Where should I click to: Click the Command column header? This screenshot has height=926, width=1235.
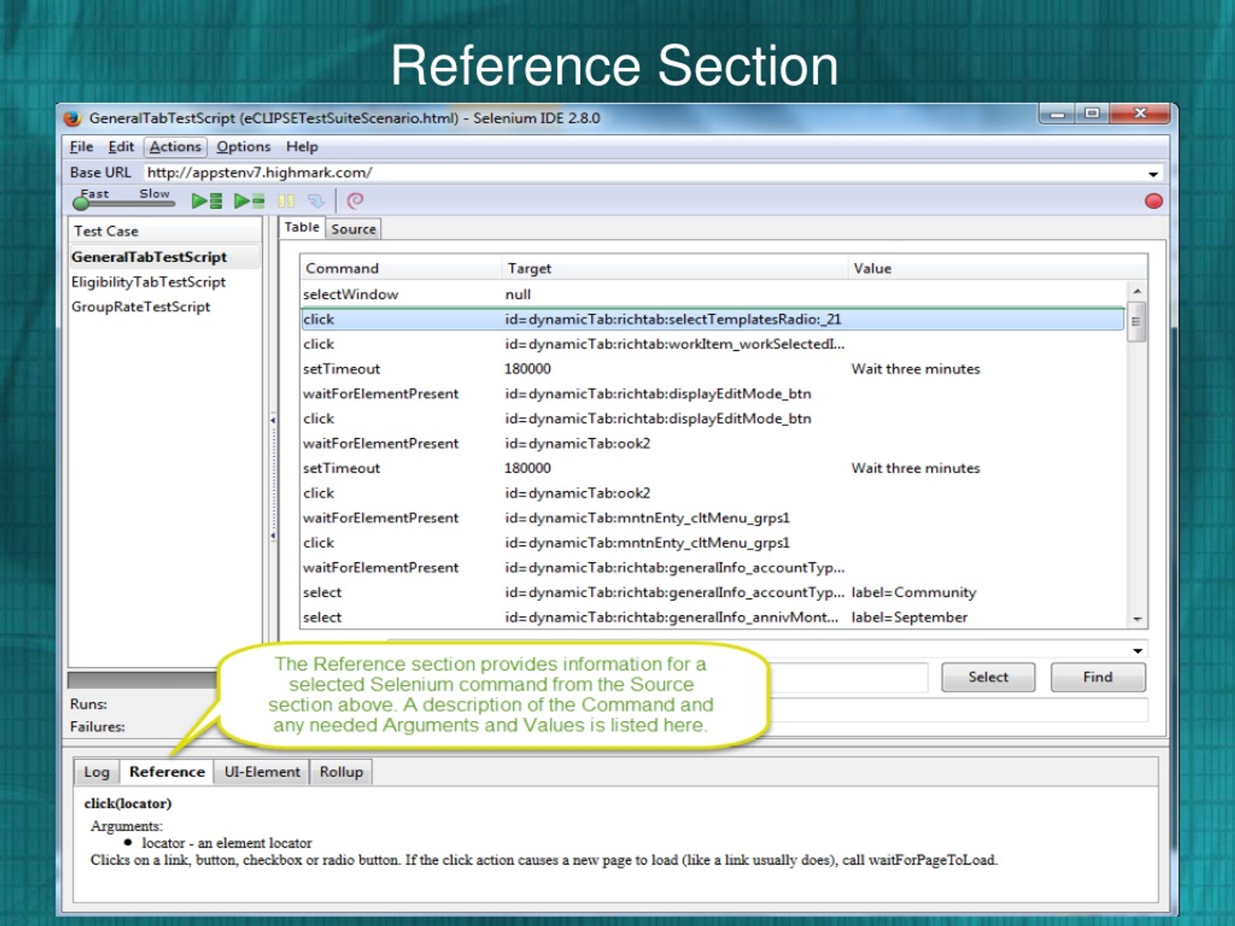point(401,269)
